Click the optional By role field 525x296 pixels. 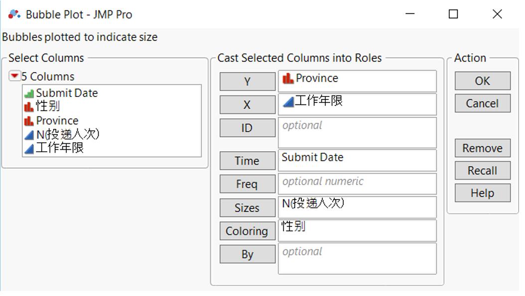click(x=357, y=258)
